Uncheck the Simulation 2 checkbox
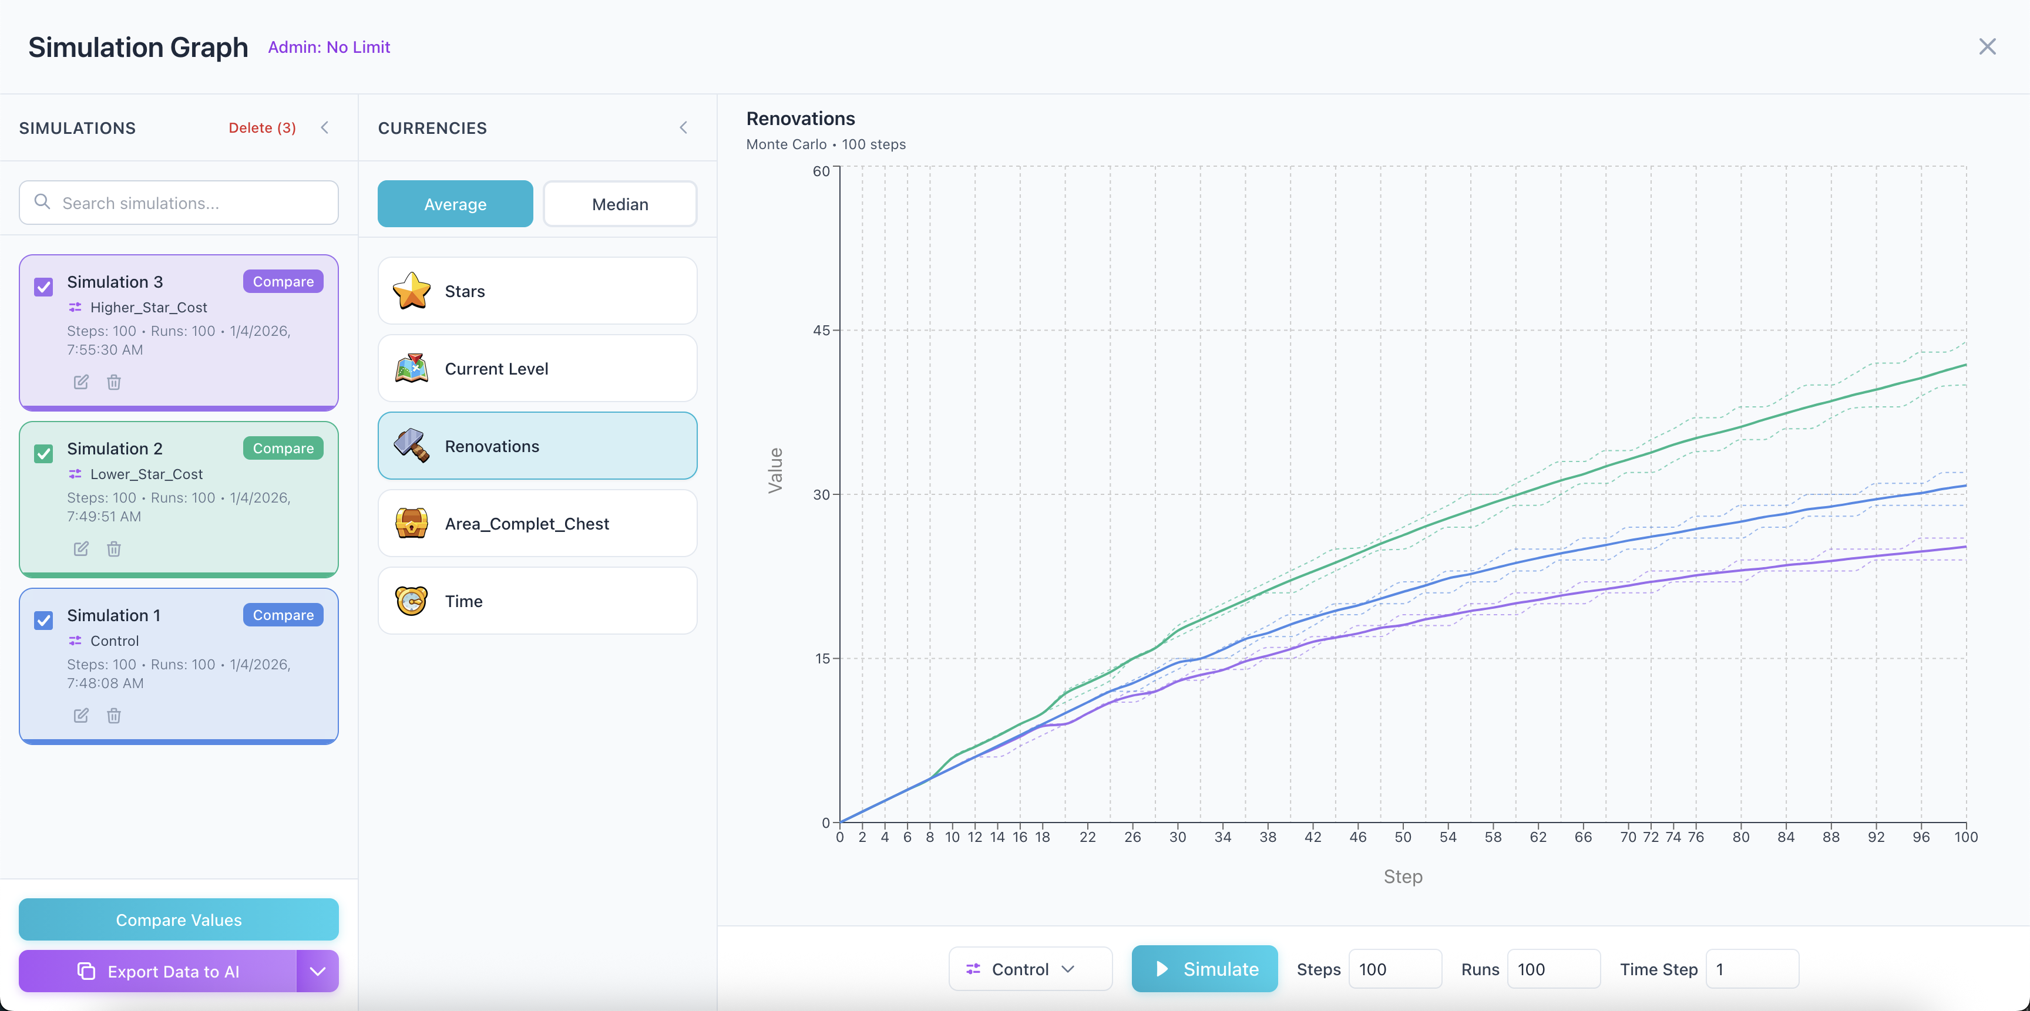The height and width of the screenshot is (1011, 2030). pyautogui.click(x=44, y=453)
